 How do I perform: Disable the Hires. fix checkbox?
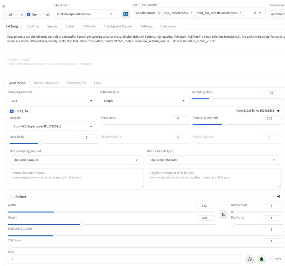coord(12,111)
